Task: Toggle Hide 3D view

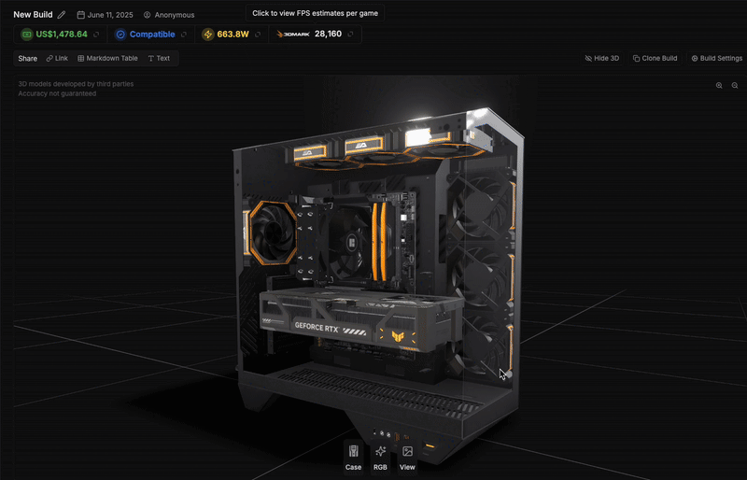Action: [x=601, y=58]
